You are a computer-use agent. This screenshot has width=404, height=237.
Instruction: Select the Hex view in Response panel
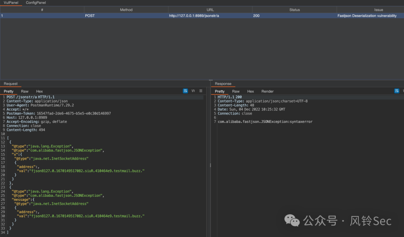[x=250, y=91]
